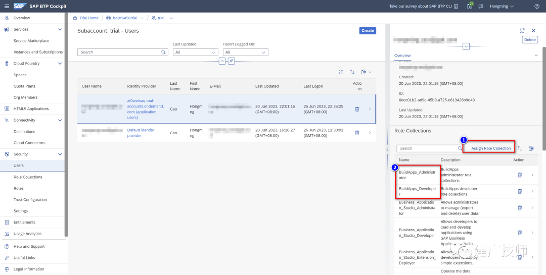
Task: Open the Hasn't Logged On dropdown
Action: [x=246, y=52]
